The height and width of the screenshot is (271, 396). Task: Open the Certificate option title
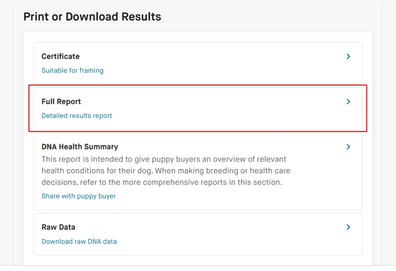click(60, 57)
